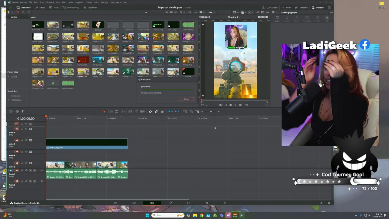Screen dimensions: 389x219
Task: Select the V3 track destination button
Action: coord(17,163)
